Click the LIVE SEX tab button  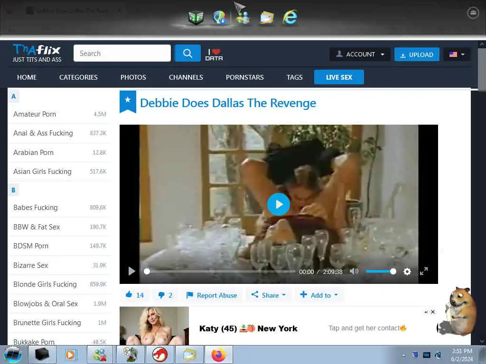click(339, 77)
